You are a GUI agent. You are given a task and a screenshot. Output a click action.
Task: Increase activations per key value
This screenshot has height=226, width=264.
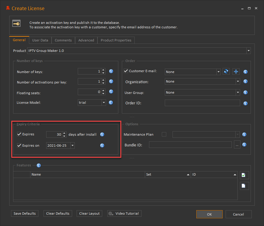103,80
